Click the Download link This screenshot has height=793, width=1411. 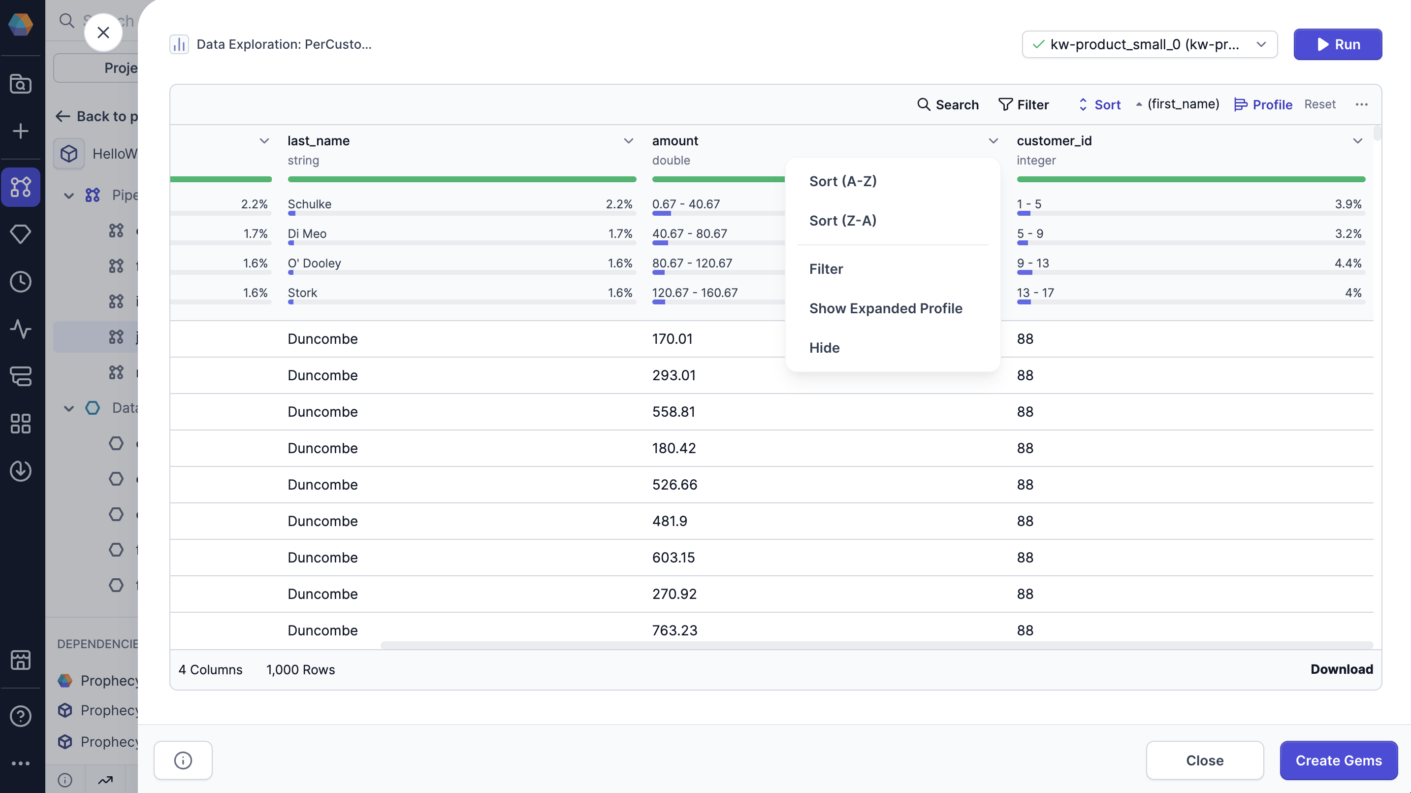(x=1342, y=669)
